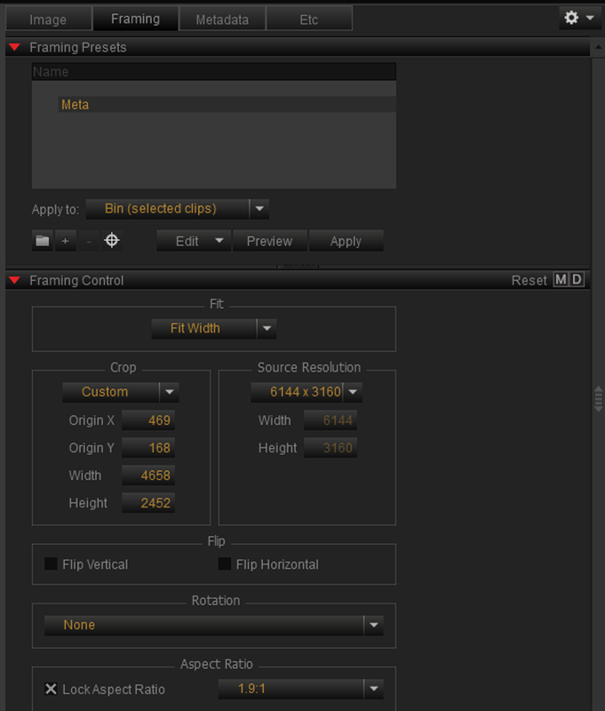
Task: Collapse the Framing Control section
Action: 14,280
